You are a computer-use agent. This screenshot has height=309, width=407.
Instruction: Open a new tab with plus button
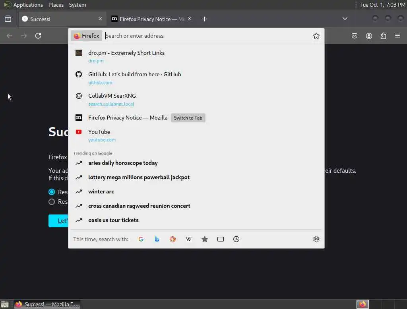204,19
